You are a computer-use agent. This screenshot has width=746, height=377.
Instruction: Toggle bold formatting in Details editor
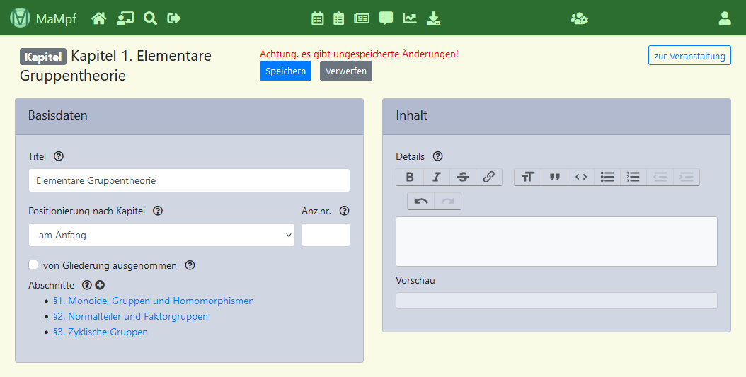coord(409,177)
